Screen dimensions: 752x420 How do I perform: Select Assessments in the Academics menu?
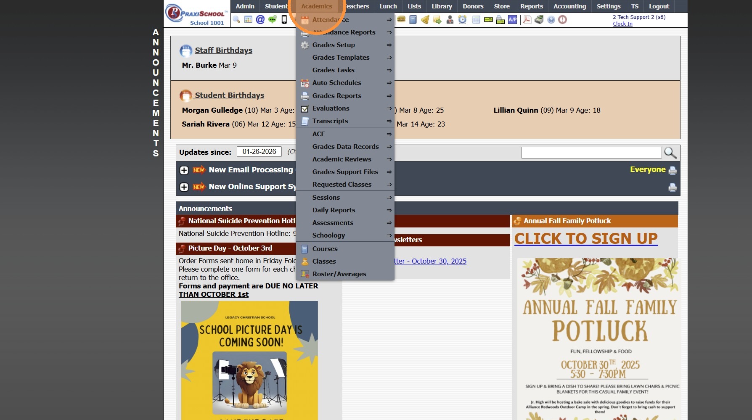click(345, 223)
